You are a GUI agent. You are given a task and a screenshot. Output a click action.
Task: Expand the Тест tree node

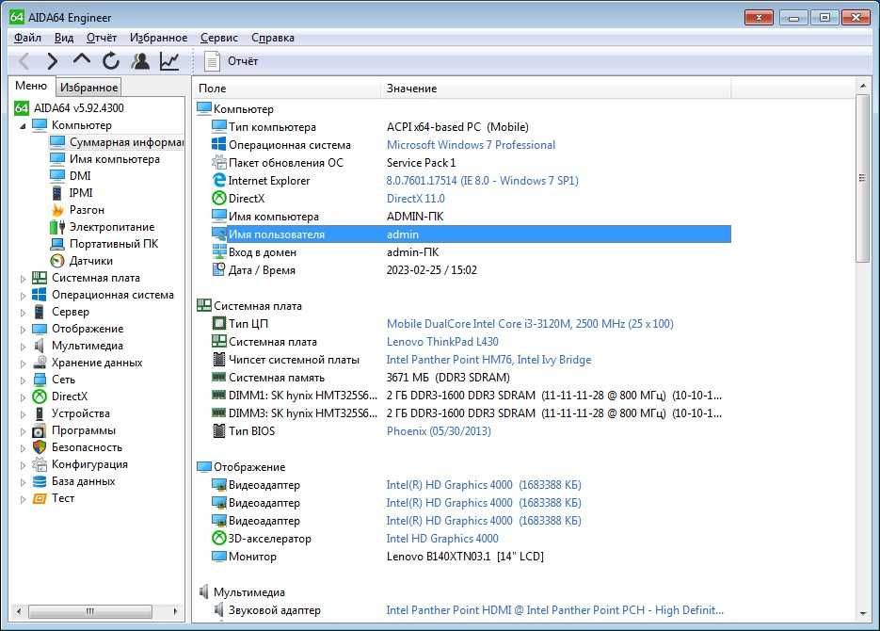pyautogui.click(x=23, y=499)
